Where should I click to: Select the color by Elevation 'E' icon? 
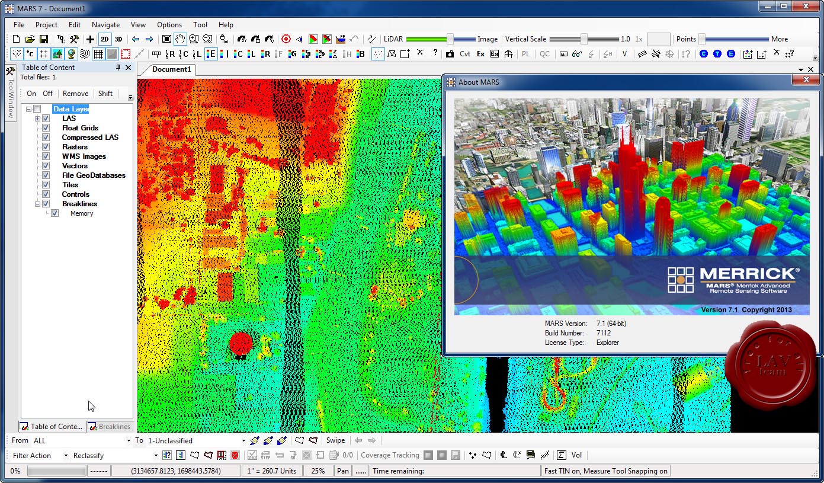pos(211,54)
